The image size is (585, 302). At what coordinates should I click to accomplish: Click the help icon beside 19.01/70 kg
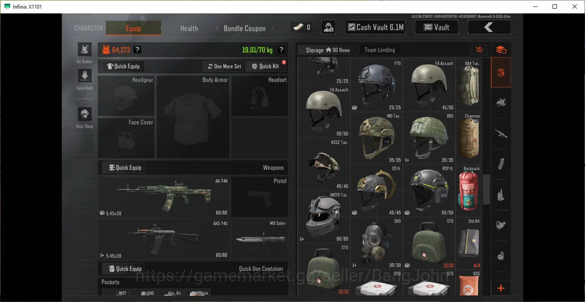[281, 50]
